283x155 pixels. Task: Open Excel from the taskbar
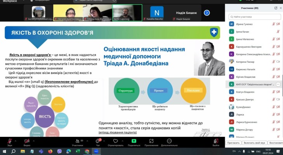(x=78, y=152)
